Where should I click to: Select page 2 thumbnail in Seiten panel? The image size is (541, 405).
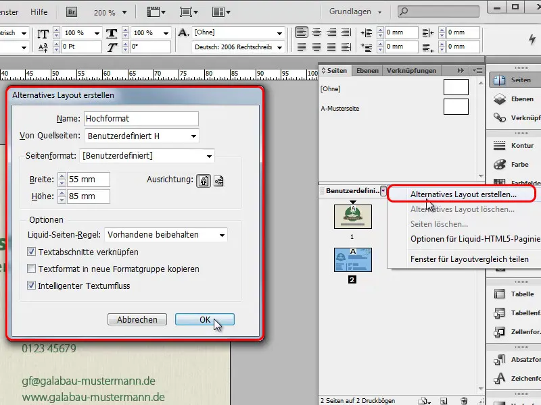352,260
